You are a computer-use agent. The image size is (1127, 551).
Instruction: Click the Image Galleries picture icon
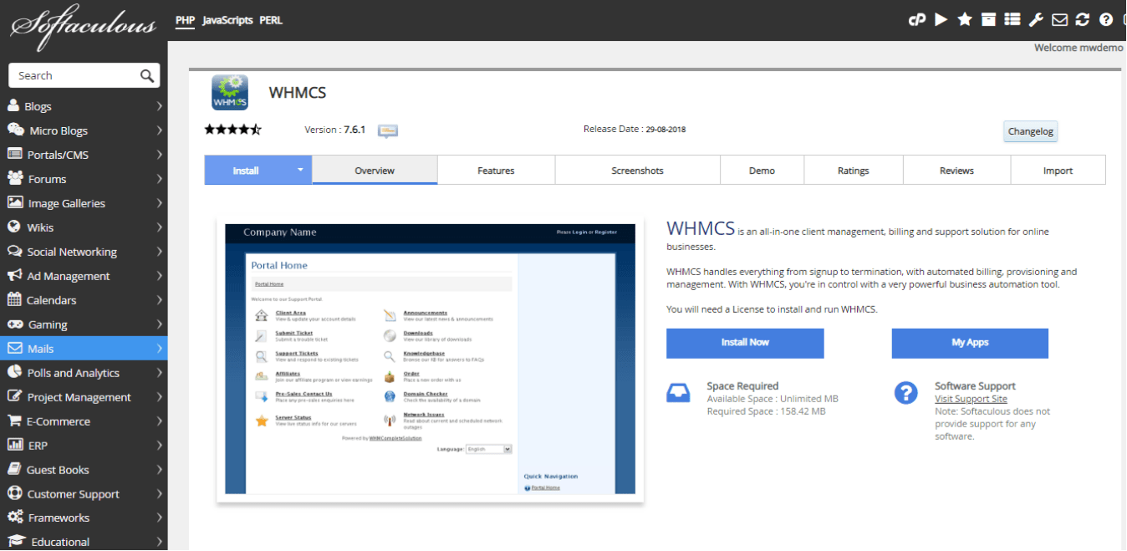click(15, 202)
